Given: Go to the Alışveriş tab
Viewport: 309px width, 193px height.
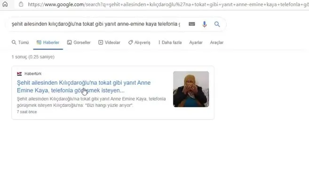Looking at the screenshot, I should pos(139,42).
